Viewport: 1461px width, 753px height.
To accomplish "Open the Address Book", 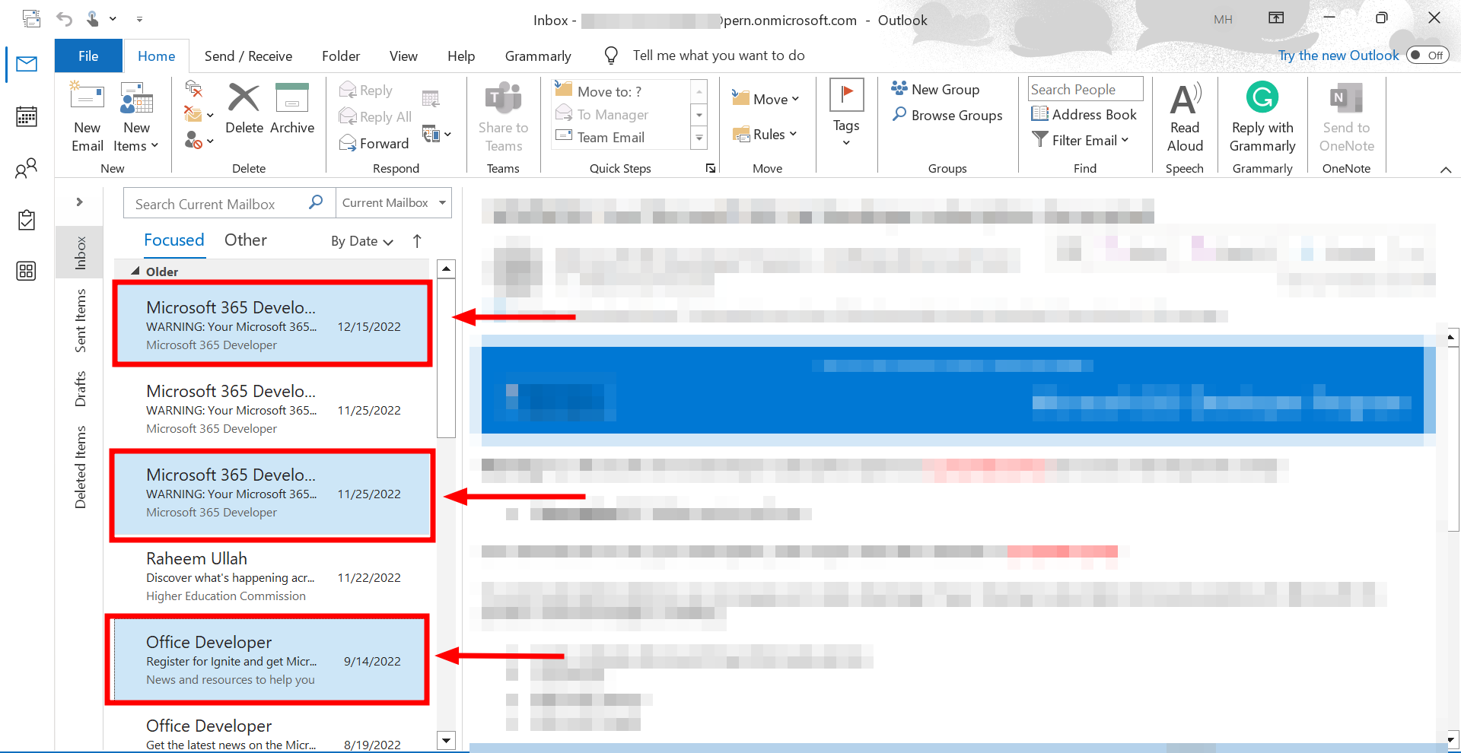I will click(1084, 113).
